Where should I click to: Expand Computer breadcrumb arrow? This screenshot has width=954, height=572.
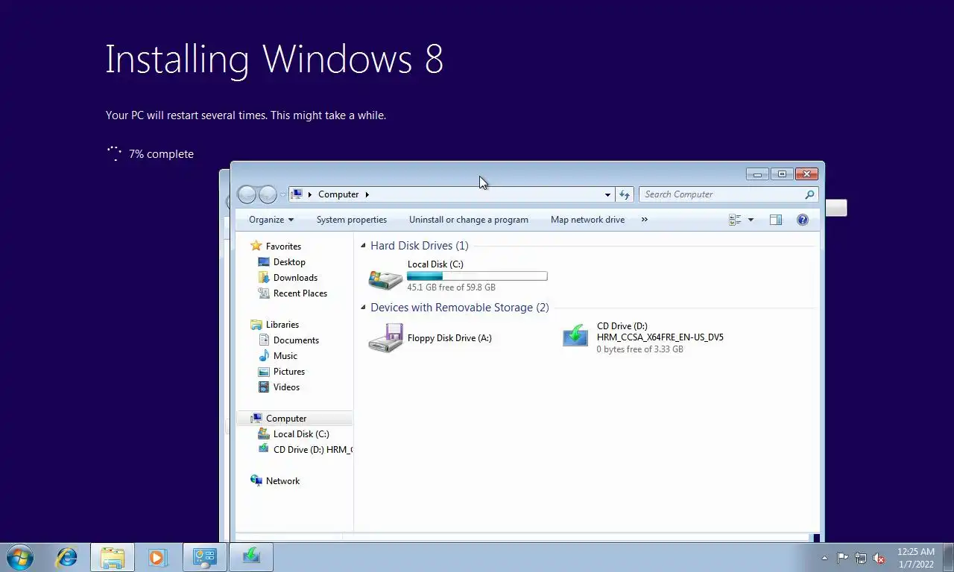(367, 194)
